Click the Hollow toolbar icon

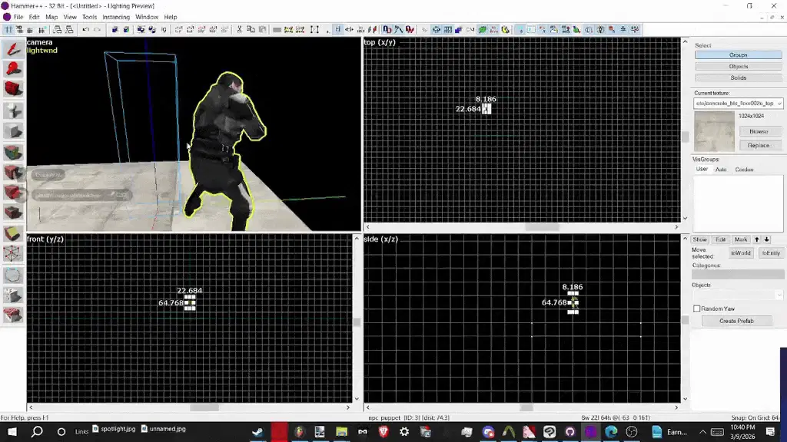tap(126, 30)
